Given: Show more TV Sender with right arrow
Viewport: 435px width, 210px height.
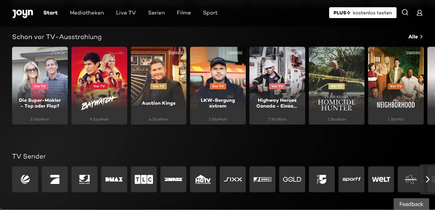Looking at the screenshot, I should pos(427,179).
